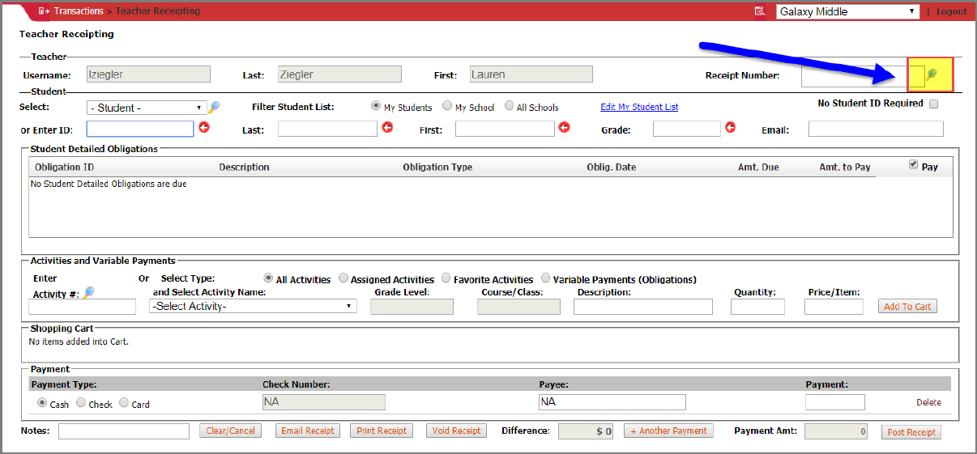Open the -Select Activity- dropdown

(253, 306)
